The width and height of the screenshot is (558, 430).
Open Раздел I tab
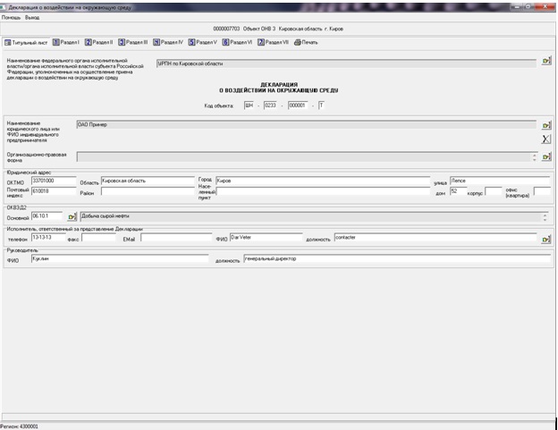(x=66, y=42)
